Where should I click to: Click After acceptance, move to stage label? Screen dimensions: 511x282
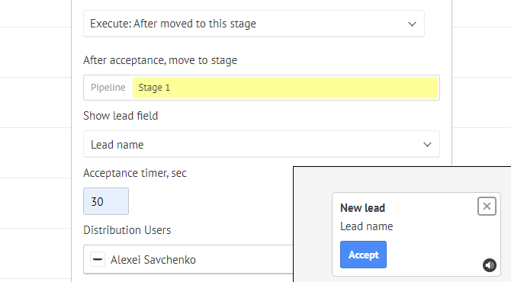[160, 60]
